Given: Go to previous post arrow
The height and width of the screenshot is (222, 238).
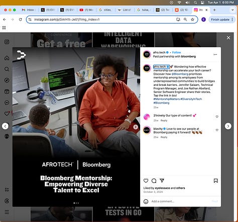Looking at the screenshot, I should [5, 126].
